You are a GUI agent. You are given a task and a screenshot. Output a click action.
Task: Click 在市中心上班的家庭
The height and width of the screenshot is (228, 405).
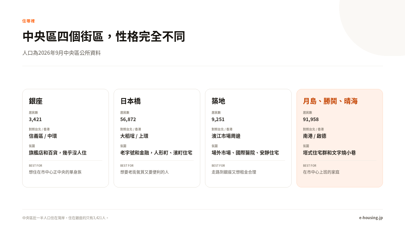[321, 172]
